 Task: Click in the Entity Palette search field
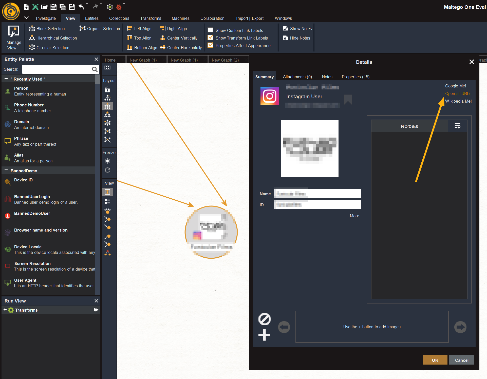(57, 69)
